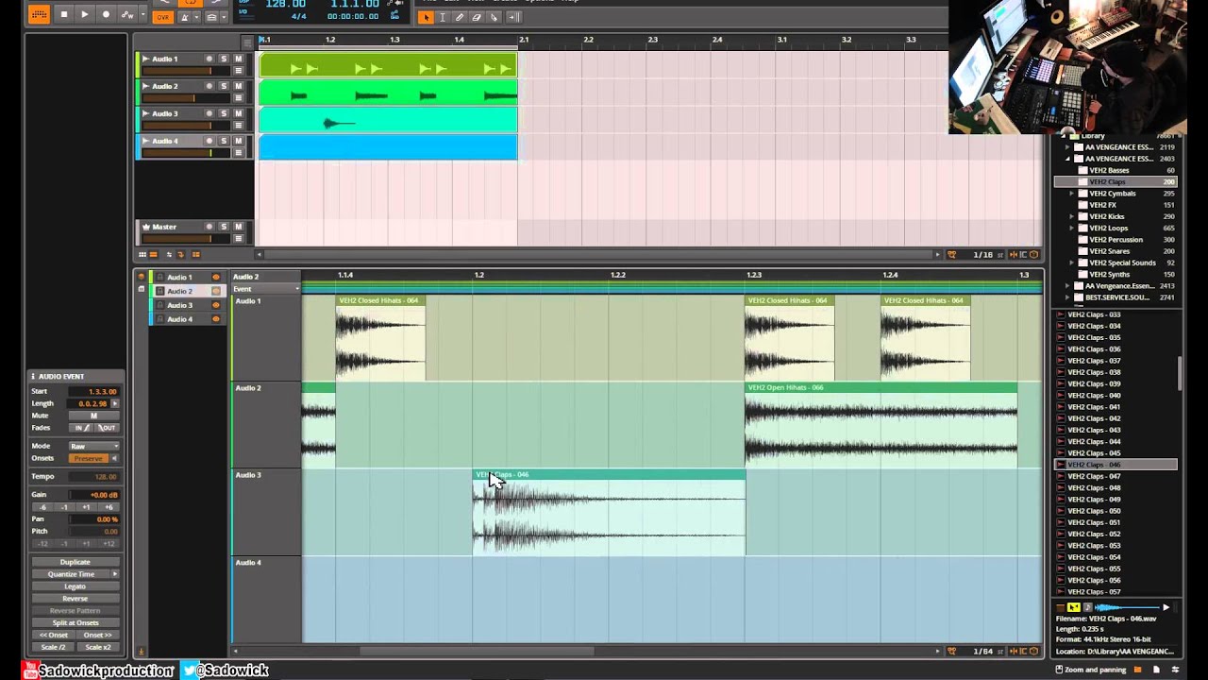
Task: Expand the Quantize Time options arrow
Action: coord(115,574)
